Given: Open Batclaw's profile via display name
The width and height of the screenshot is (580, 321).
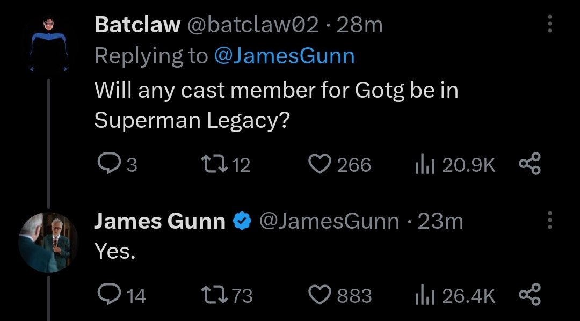Looking at the screenshot, I should [137, 25].
